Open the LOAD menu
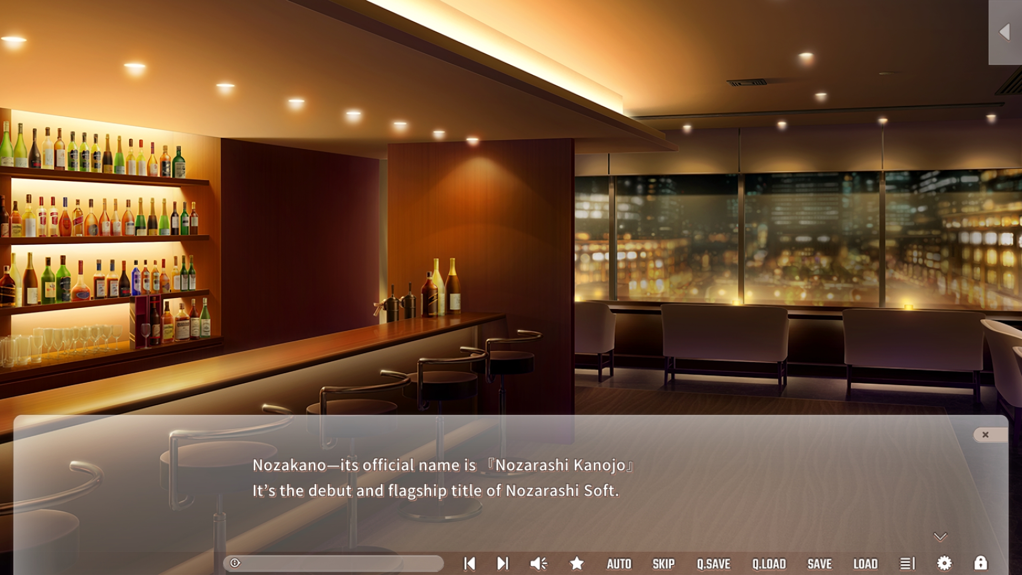Screen dimensions: 1022x575 (866, 564)
